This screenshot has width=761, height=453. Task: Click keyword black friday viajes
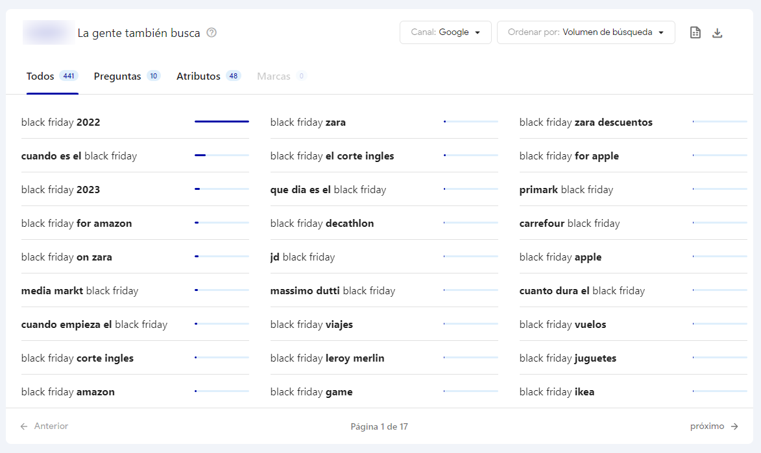pos(311,325)
